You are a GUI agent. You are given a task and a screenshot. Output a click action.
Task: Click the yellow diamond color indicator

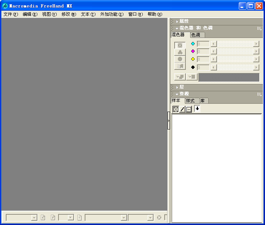193,59
